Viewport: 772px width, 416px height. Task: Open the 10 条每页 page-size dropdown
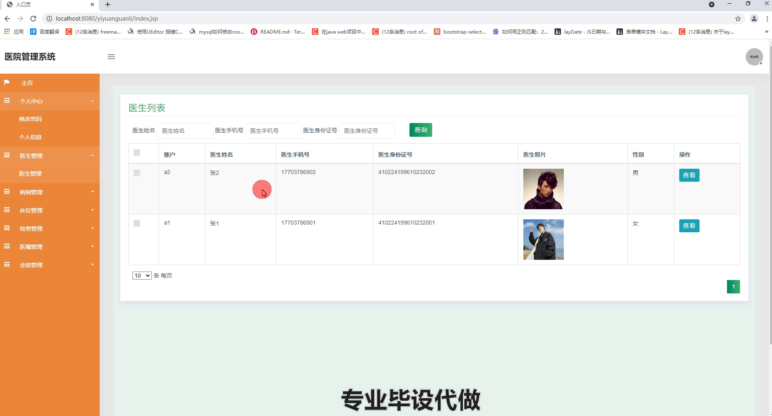click(142, 276)
